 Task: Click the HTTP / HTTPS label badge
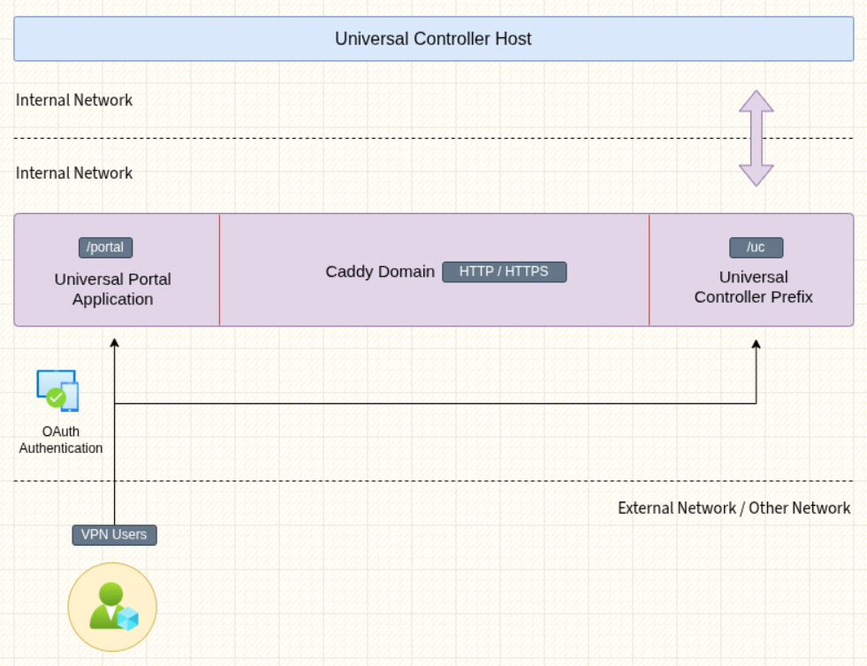pos(505,272)
